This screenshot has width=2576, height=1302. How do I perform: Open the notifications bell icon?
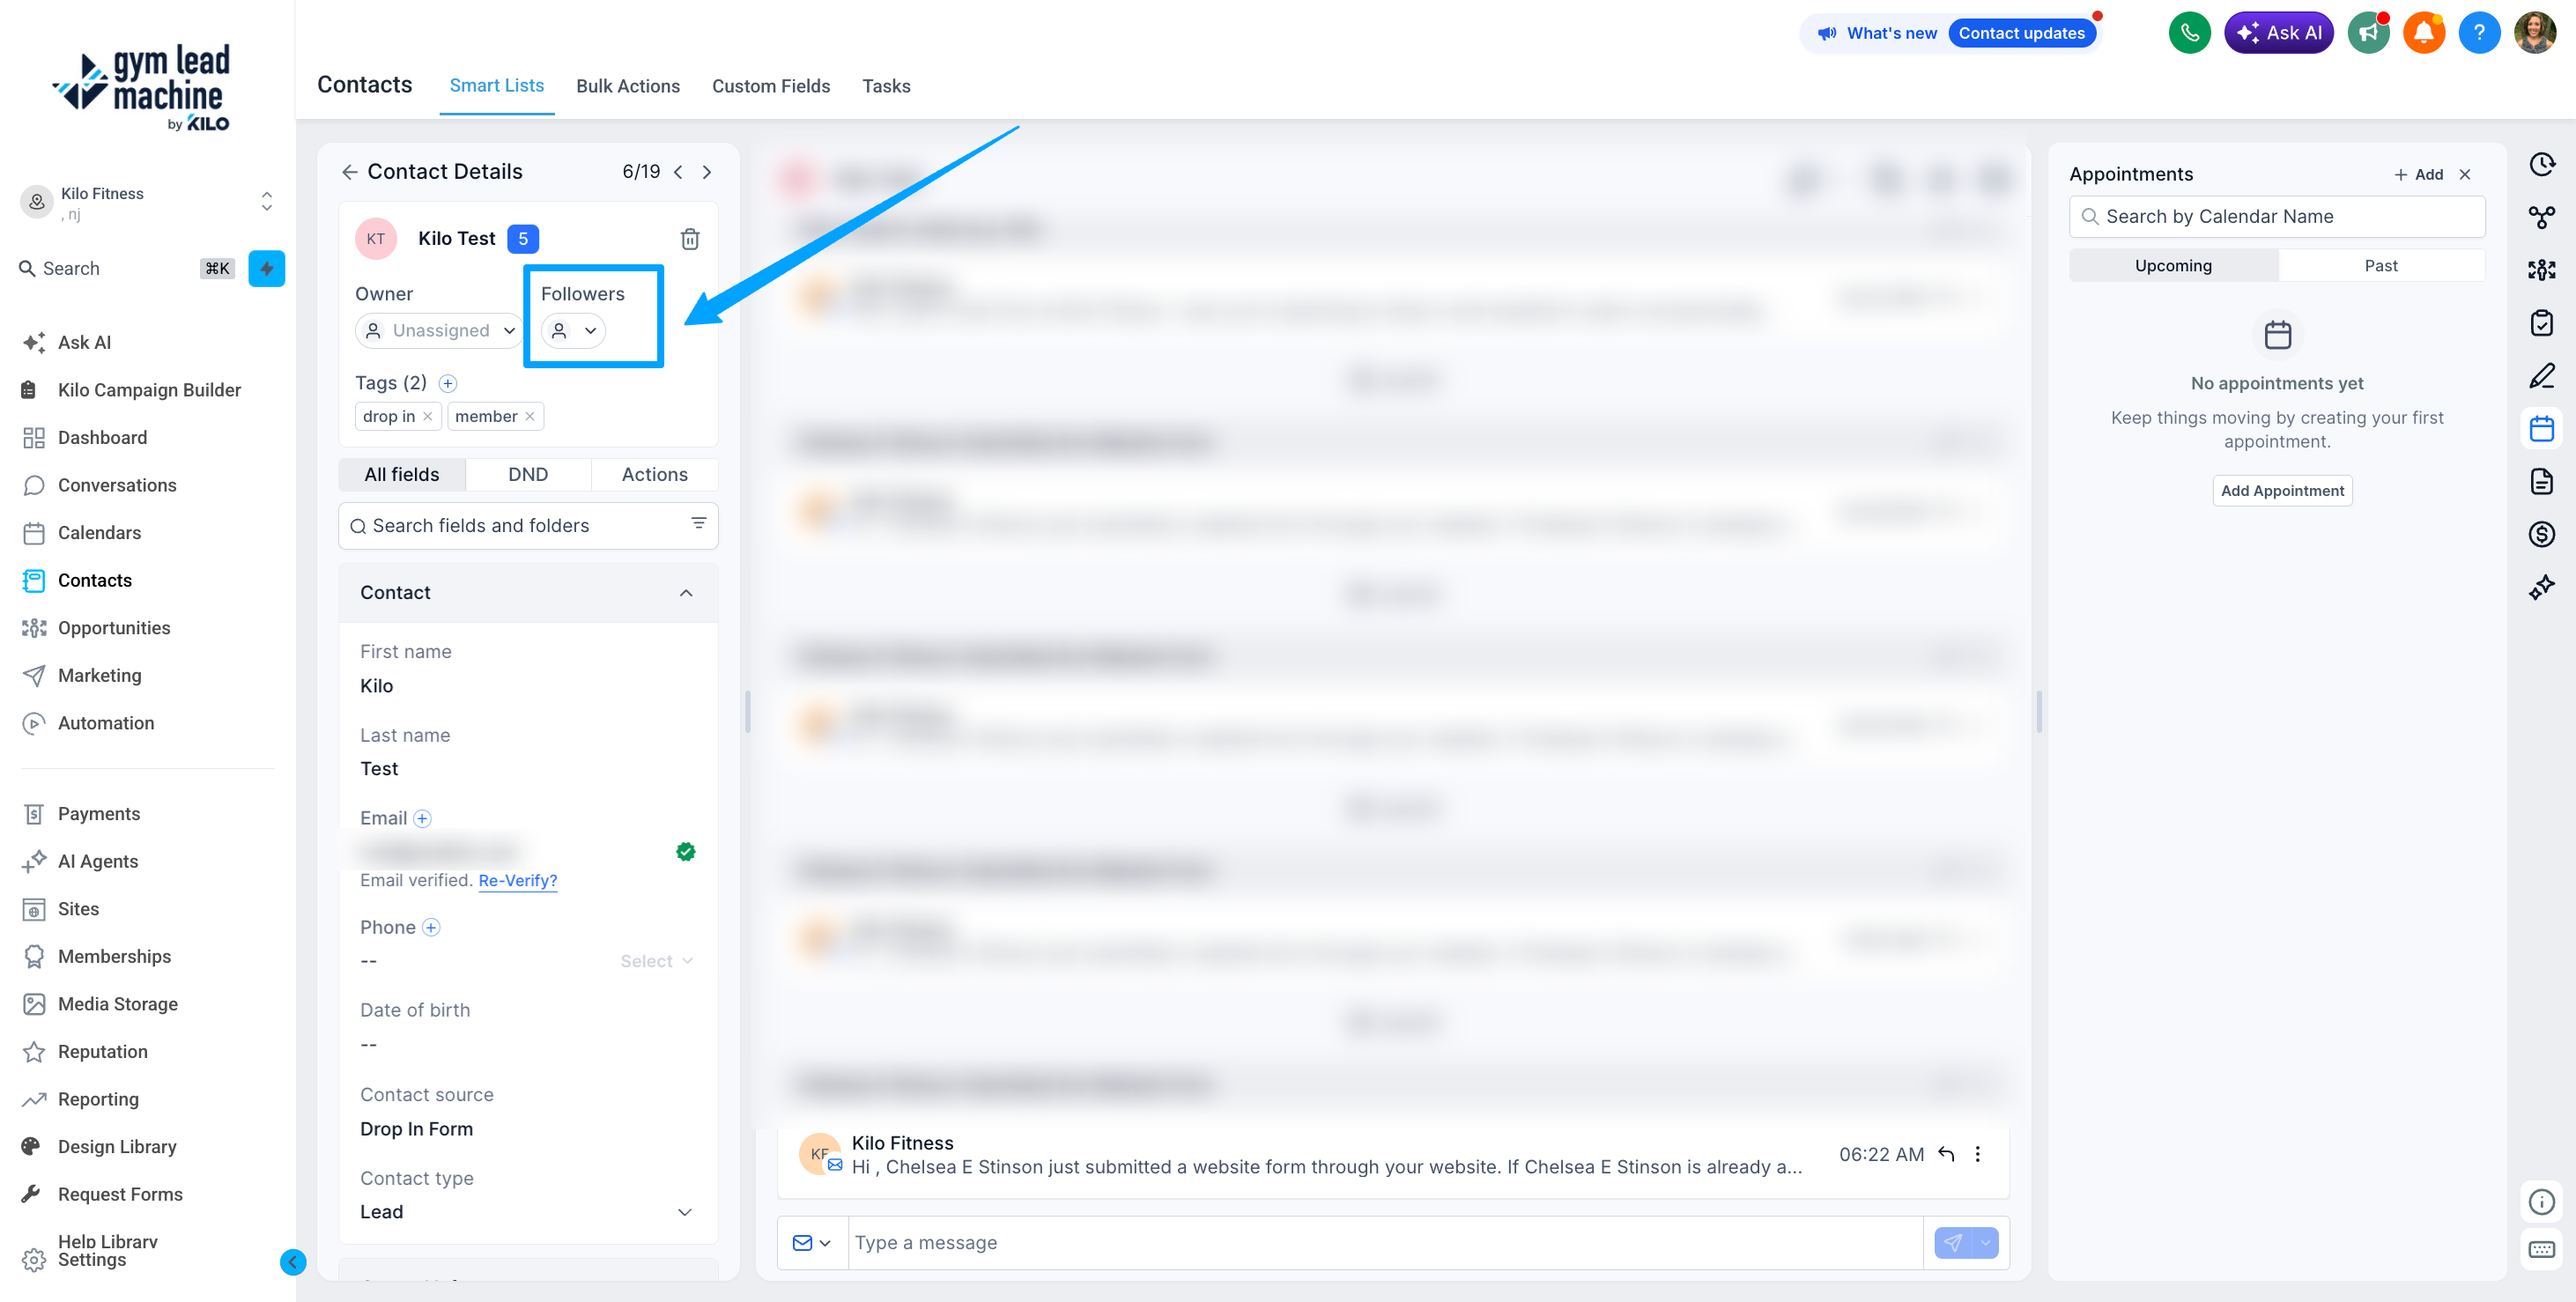pos(2423,33)
